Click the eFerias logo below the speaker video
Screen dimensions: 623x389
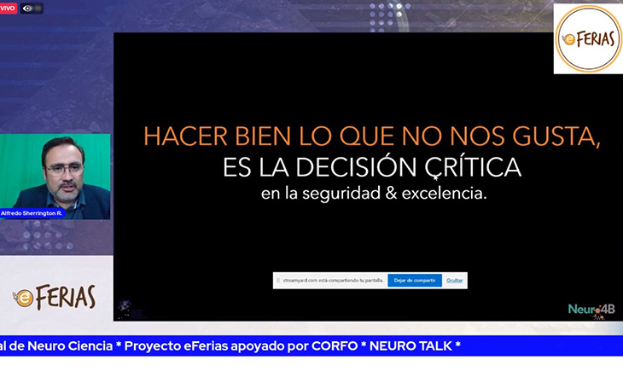(55, 297)
